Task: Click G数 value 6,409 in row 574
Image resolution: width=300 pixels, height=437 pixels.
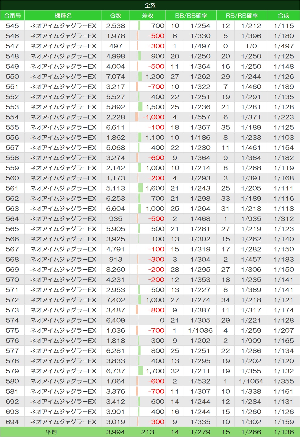Action: click(116, 320)
